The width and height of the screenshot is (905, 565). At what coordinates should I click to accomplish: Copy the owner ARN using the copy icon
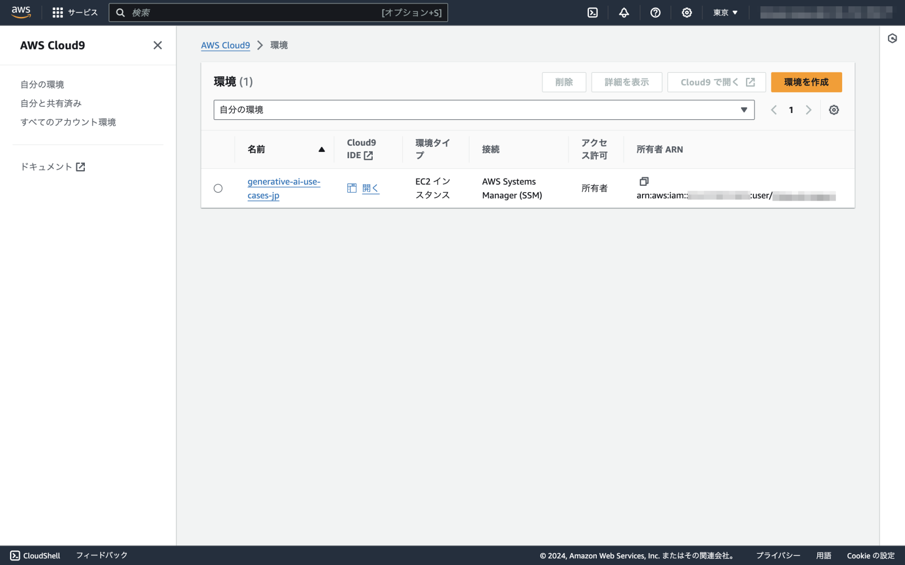pos(644,182)
